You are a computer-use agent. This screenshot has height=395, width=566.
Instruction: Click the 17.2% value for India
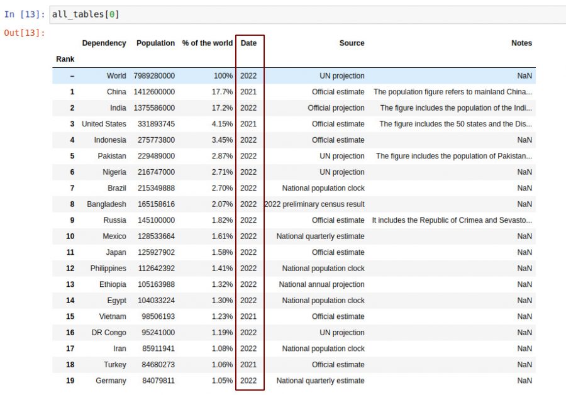(224, 108)
